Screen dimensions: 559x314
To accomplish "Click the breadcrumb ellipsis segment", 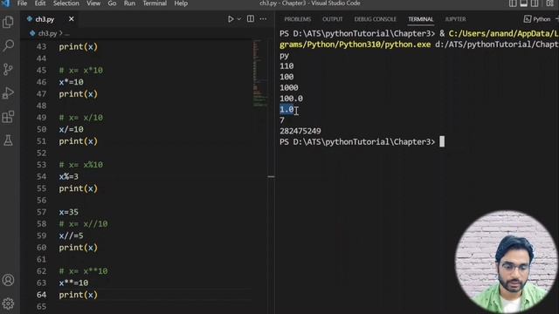I will [x=67, y=33].
